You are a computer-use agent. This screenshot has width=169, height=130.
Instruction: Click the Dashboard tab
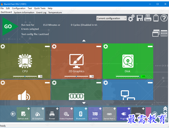tap(6, 12)
